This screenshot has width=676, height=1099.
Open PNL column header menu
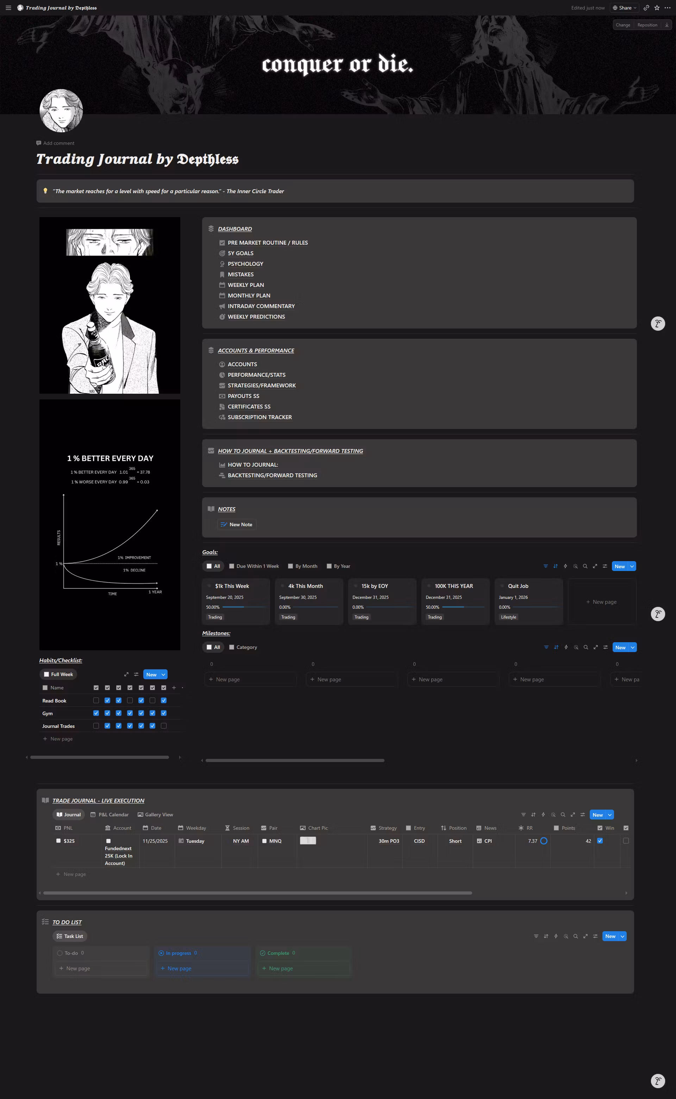64,828
